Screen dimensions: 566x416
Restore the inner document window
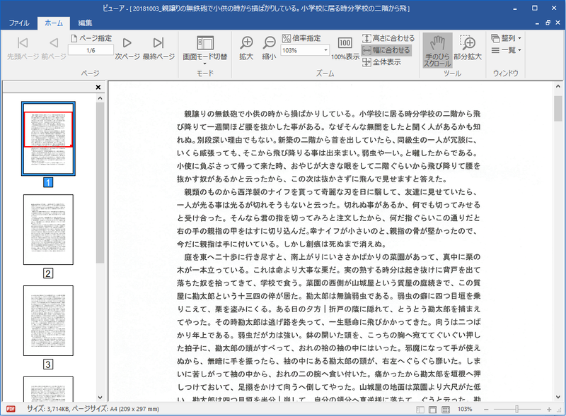click(548, 23)
